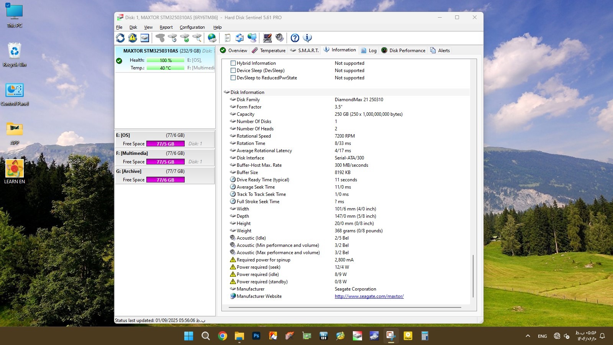Open the seagate.com/maxtor website link
The image size is (613, 345).
click(x=369, y=296)
